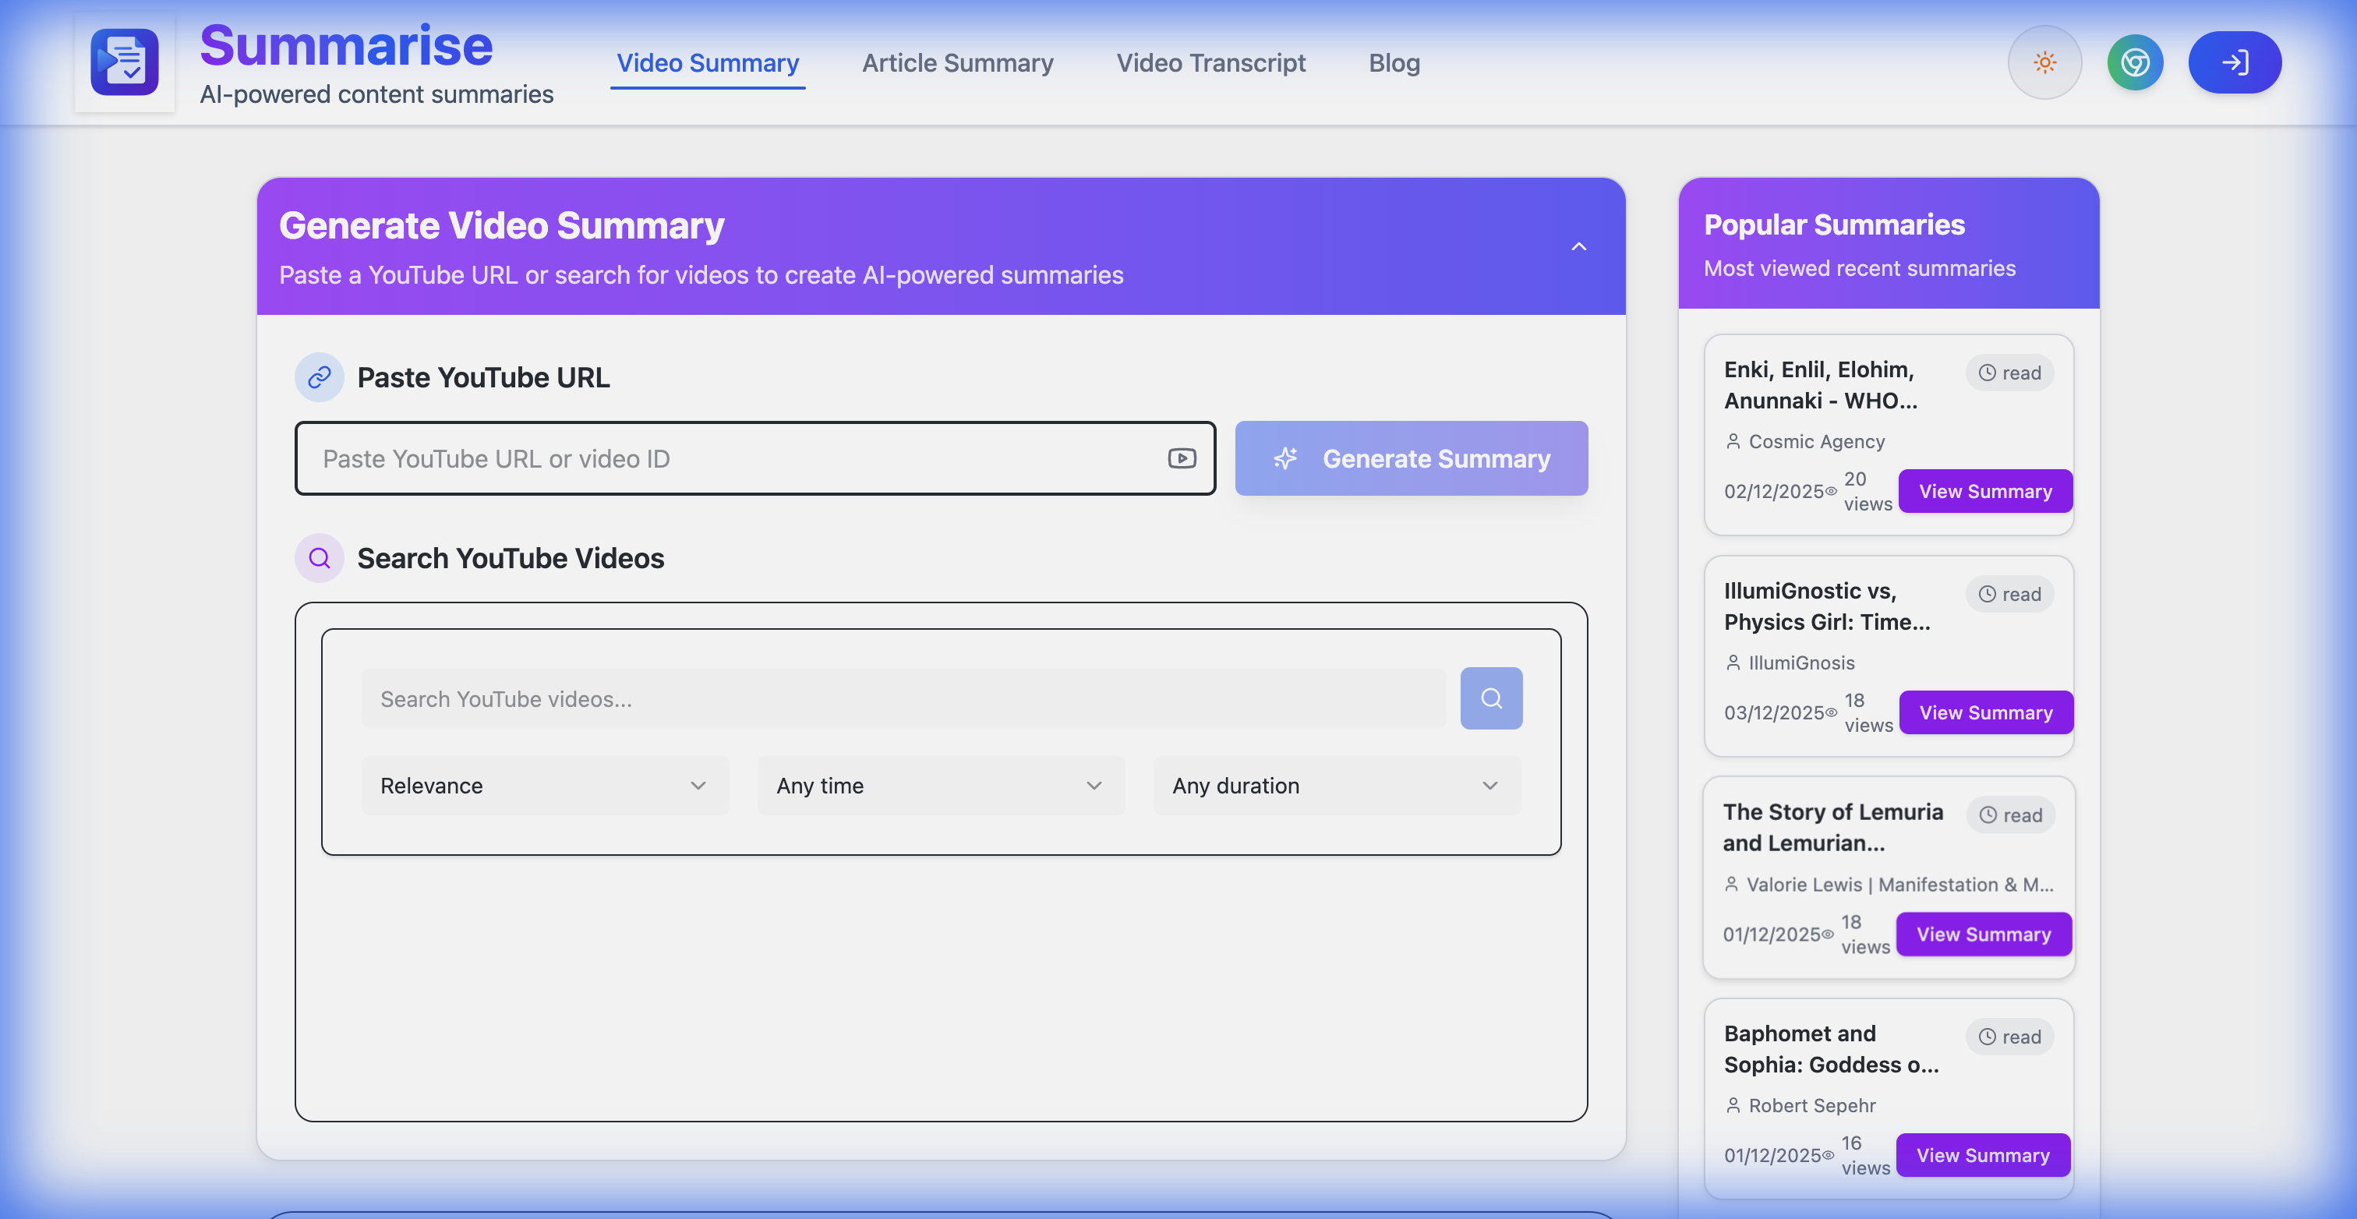Click the link icon beside Paste YouTube URL

click(319, 377)
